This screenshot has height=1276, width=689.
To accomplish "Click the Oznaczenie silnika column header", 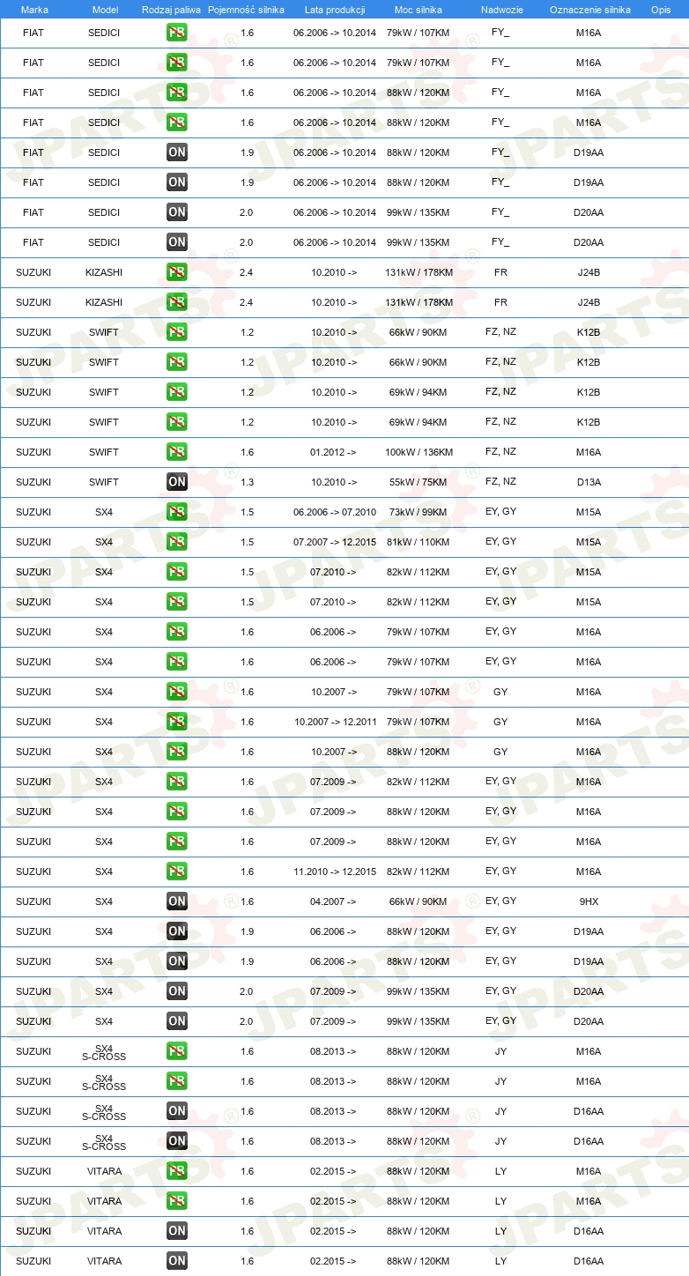I will click(x=590, y=10).
